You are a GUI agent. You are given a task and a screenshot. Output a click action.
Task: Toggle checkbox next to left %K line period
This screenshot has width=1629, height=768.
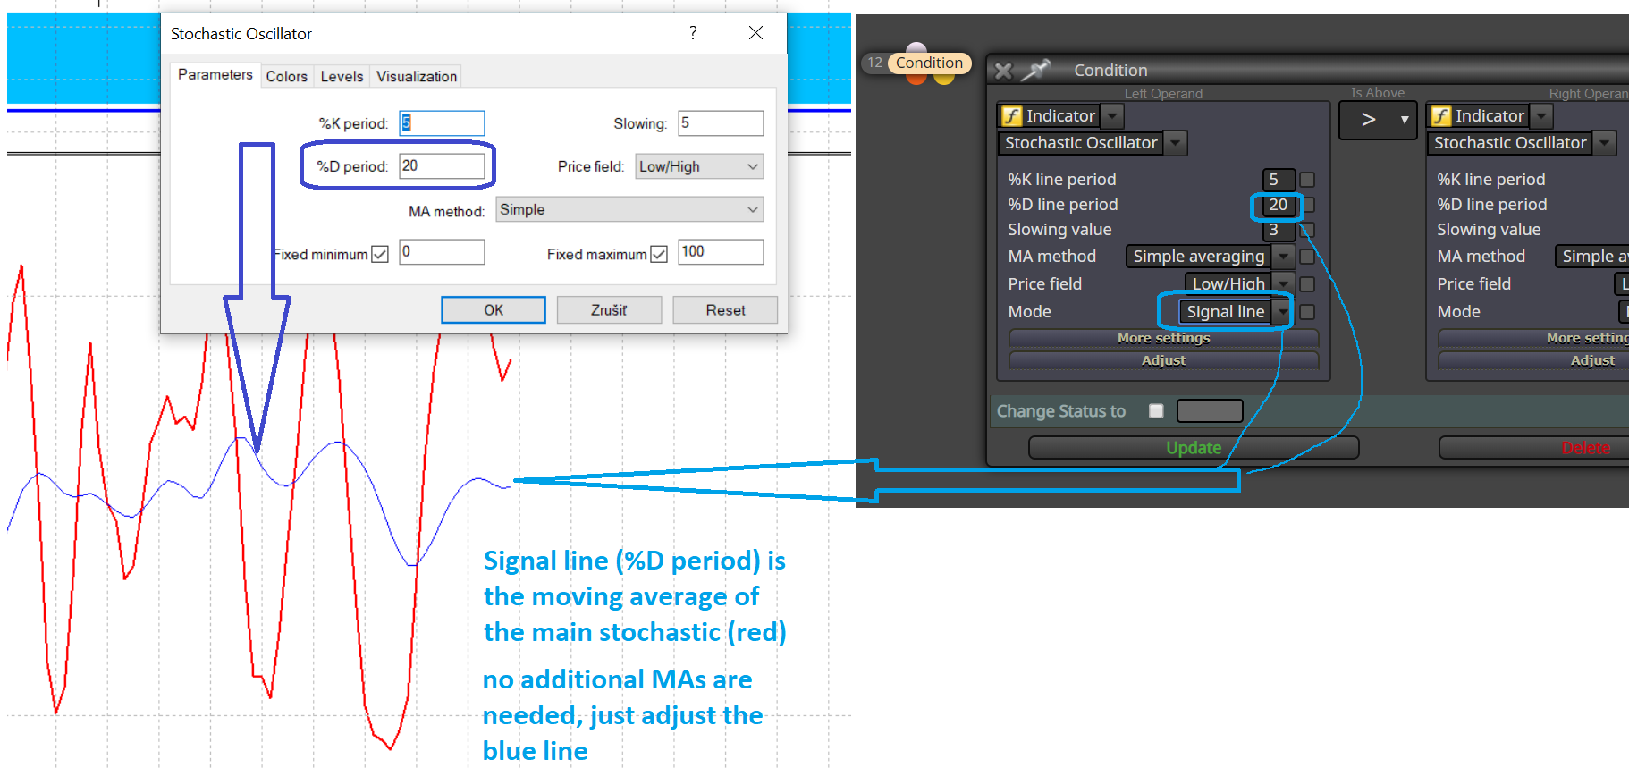[x=1307, y=180]
